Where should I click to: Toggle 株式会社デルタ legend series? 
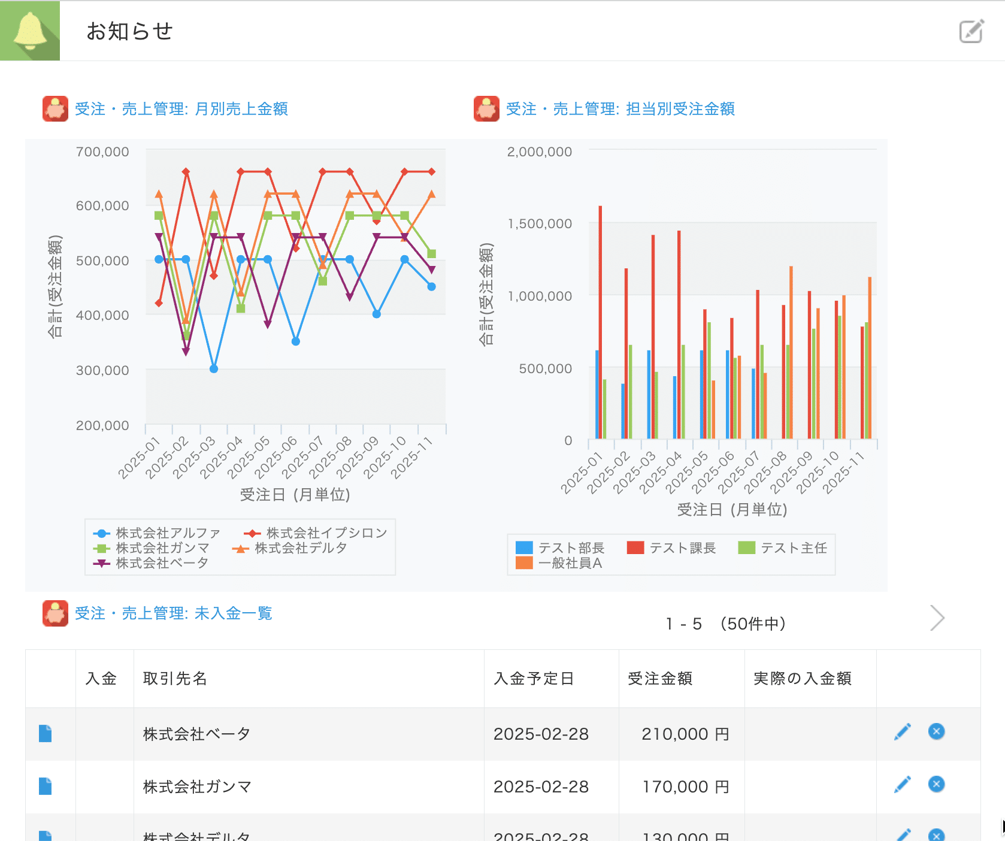[x=290, y=548]
